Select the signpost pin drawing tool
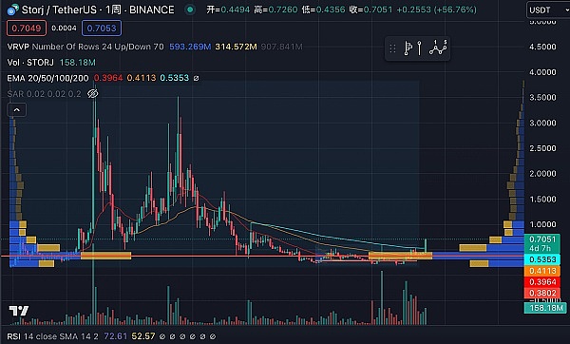 (420, 48)
